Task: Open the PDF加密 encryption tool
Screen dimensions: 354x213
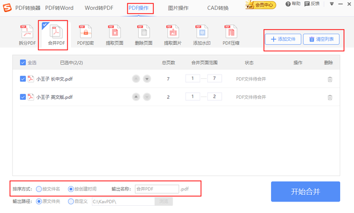Action: click(85, 35)
